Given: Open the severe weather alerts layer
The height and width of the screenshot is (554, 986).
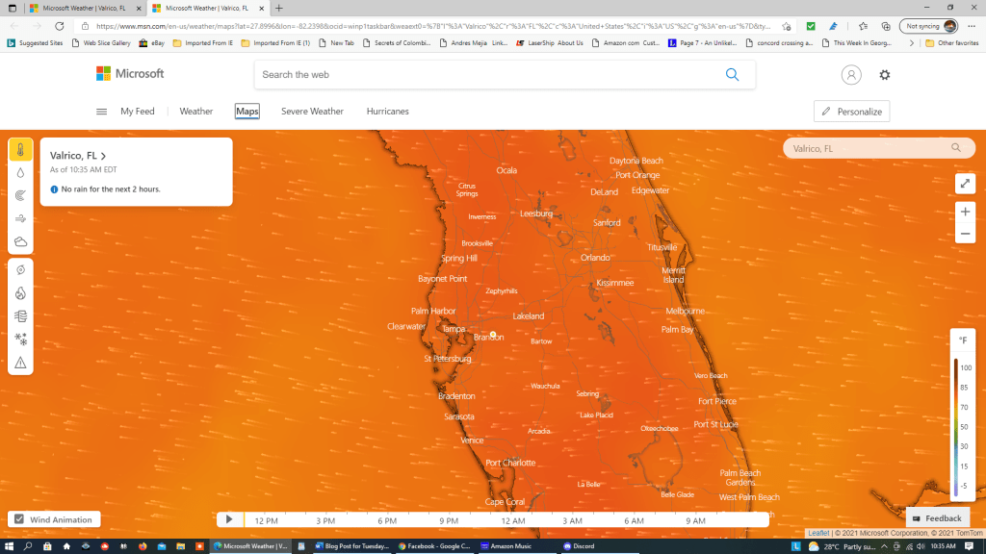Looking at the screenshot, I should [20, 363].
